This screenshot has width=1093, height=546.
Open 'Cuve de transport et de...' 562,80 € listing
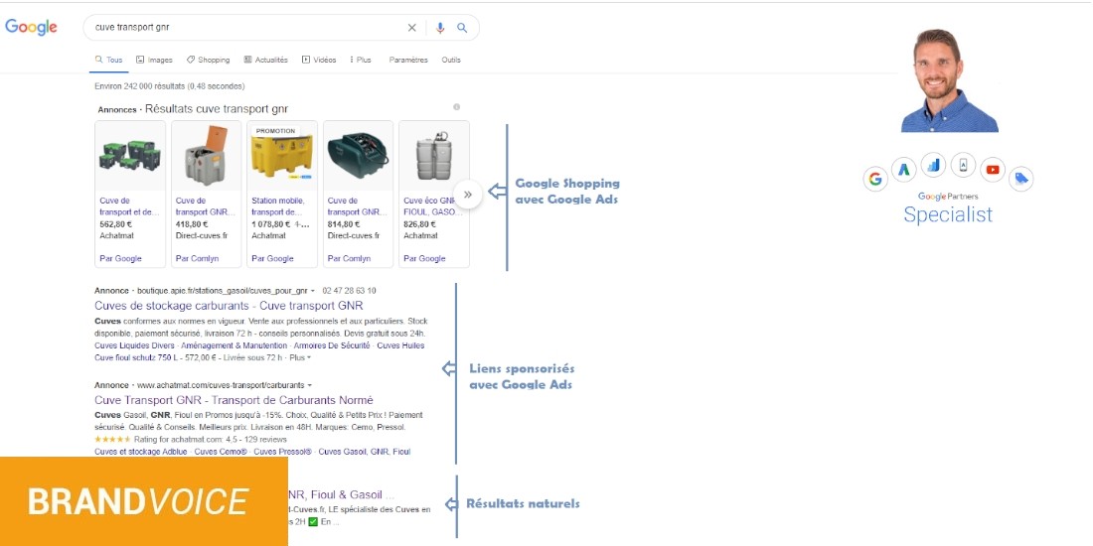129,206
